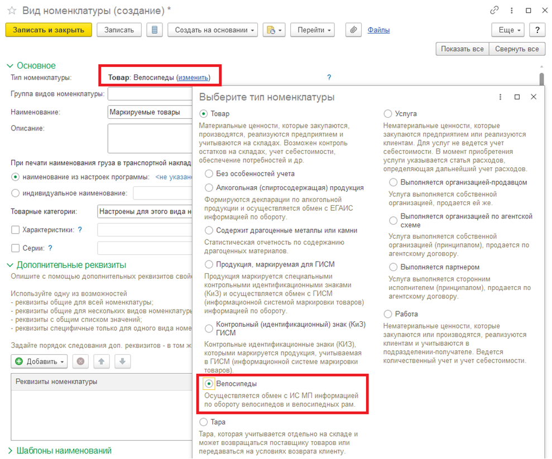
Task: Choose Продукция, маркируемая для ГИСМ
Action: click(x=209, y=264)
